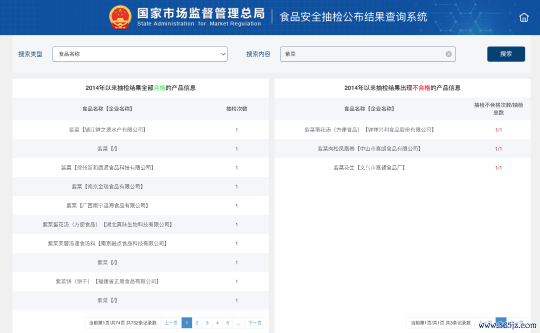
Task: Select row 紫菜饼（饼干）【福建省正晟食品有限公司】
Action: coord(140,281)
